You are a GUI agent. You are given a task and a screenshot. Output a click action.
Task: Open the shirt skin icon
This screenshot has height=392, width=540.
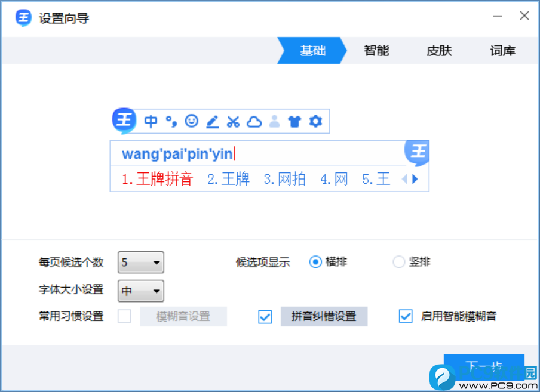click(x=294, y=121)
